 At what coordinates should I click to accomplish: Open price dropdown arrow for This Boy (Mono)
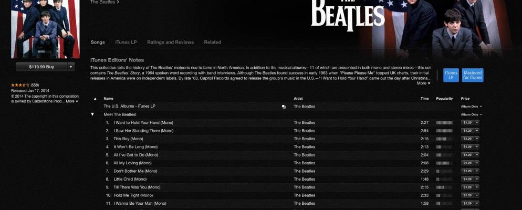pyautogui.click(x=477, y=139)
